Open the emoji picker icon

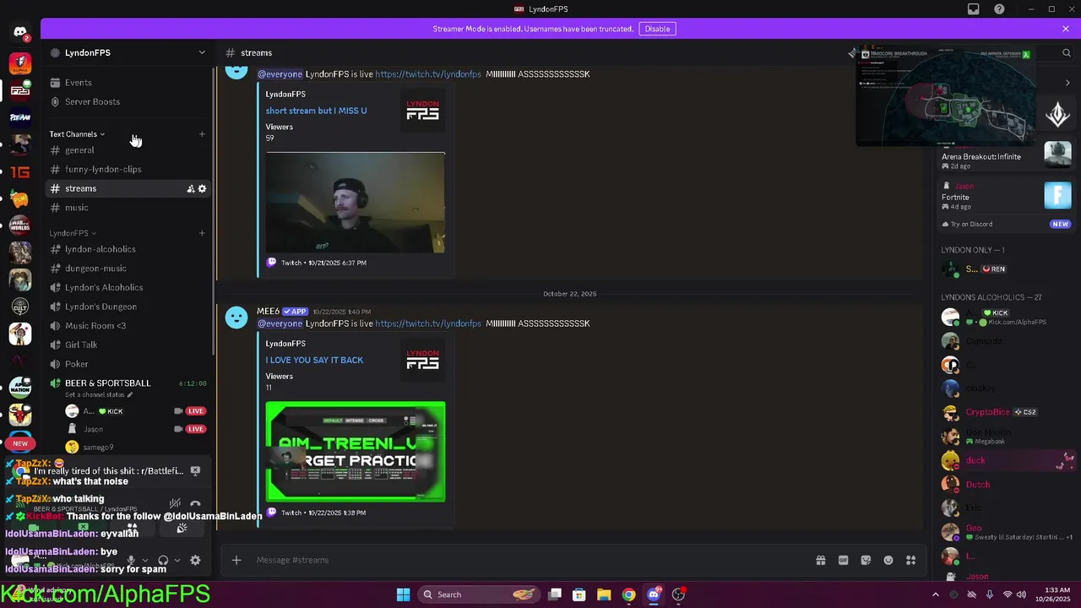point(888,560)
